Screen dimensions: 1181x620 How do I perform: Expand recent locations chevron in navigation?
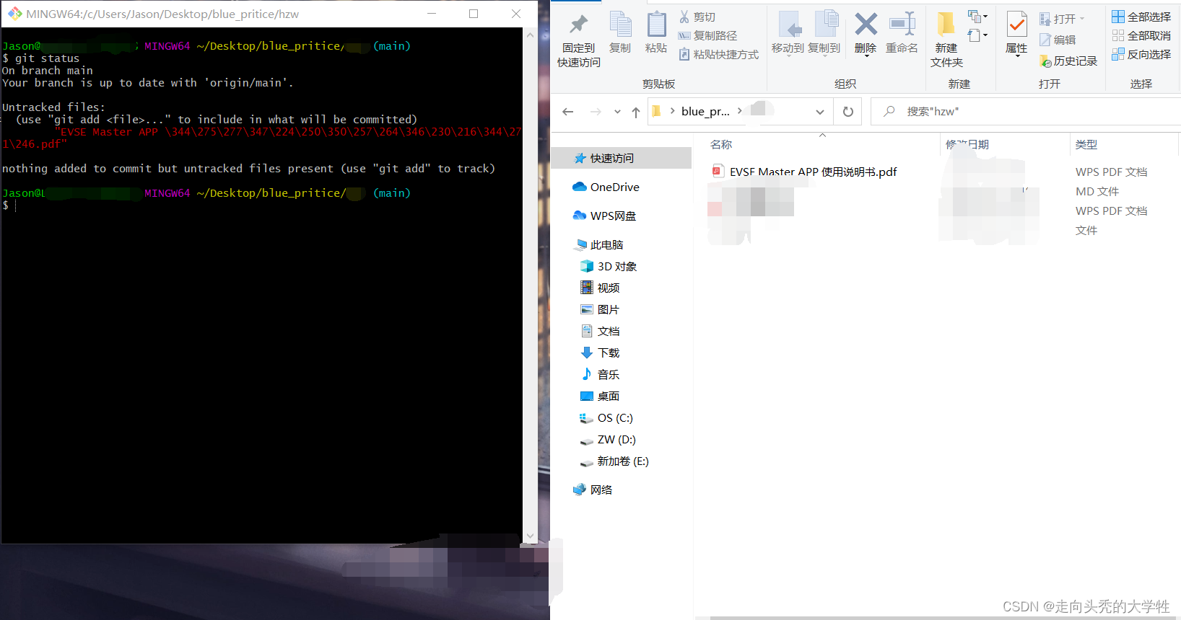pyautogui.click(x=617, y=112)
